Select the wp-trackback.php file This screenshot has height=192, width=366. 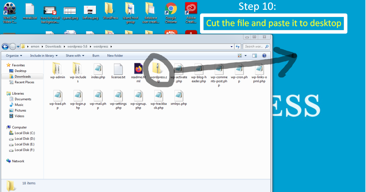point(158,99)
